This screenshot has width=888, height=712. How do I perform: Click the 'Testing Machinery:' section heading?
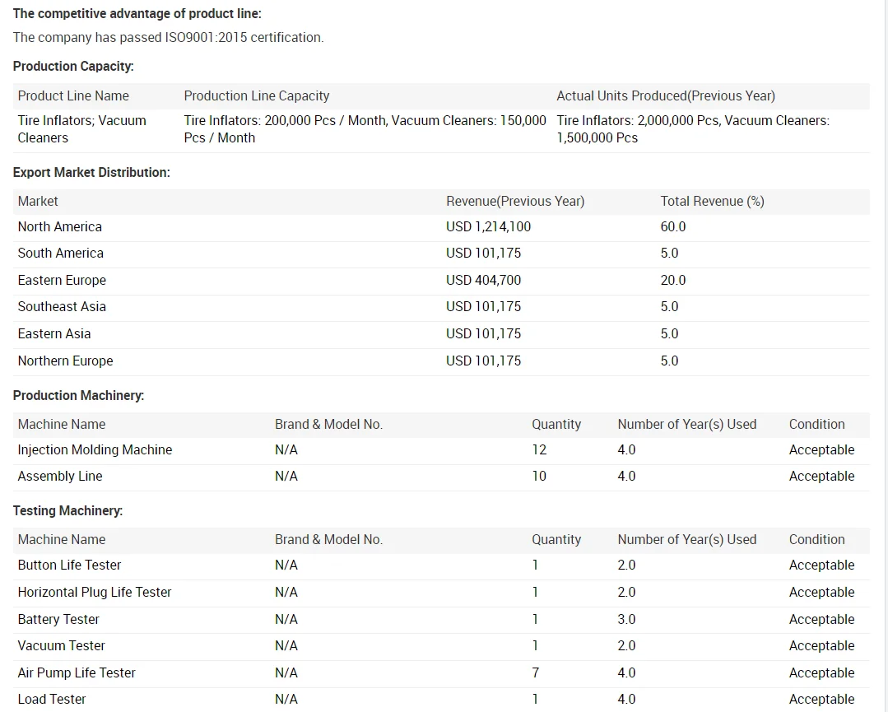pos(67,510)
